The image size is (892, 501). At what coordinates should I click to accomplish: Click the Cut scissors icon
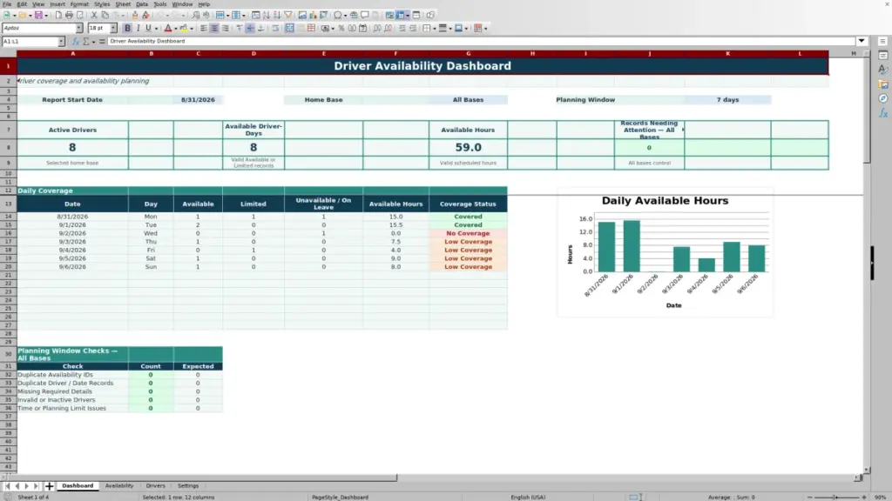(94, 15)
